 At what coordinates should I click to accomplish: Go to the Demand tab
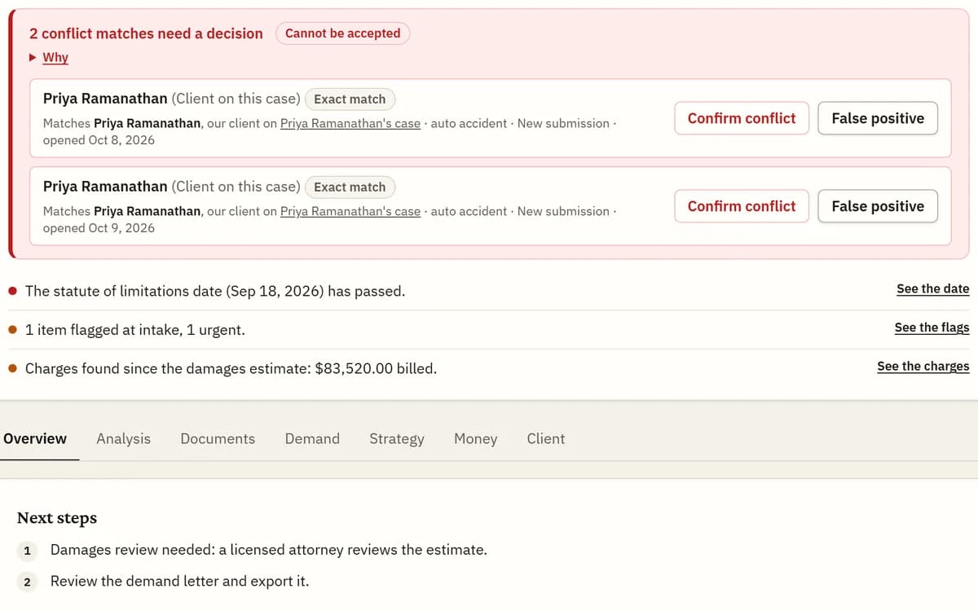(312, 438)
